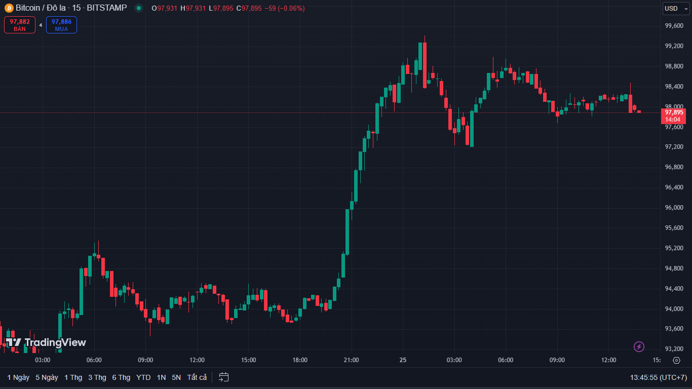The height and width of the screenshot is (389, 692).
Task: Select the 1 Ngày time range
Action: click(x=18, y=377)
